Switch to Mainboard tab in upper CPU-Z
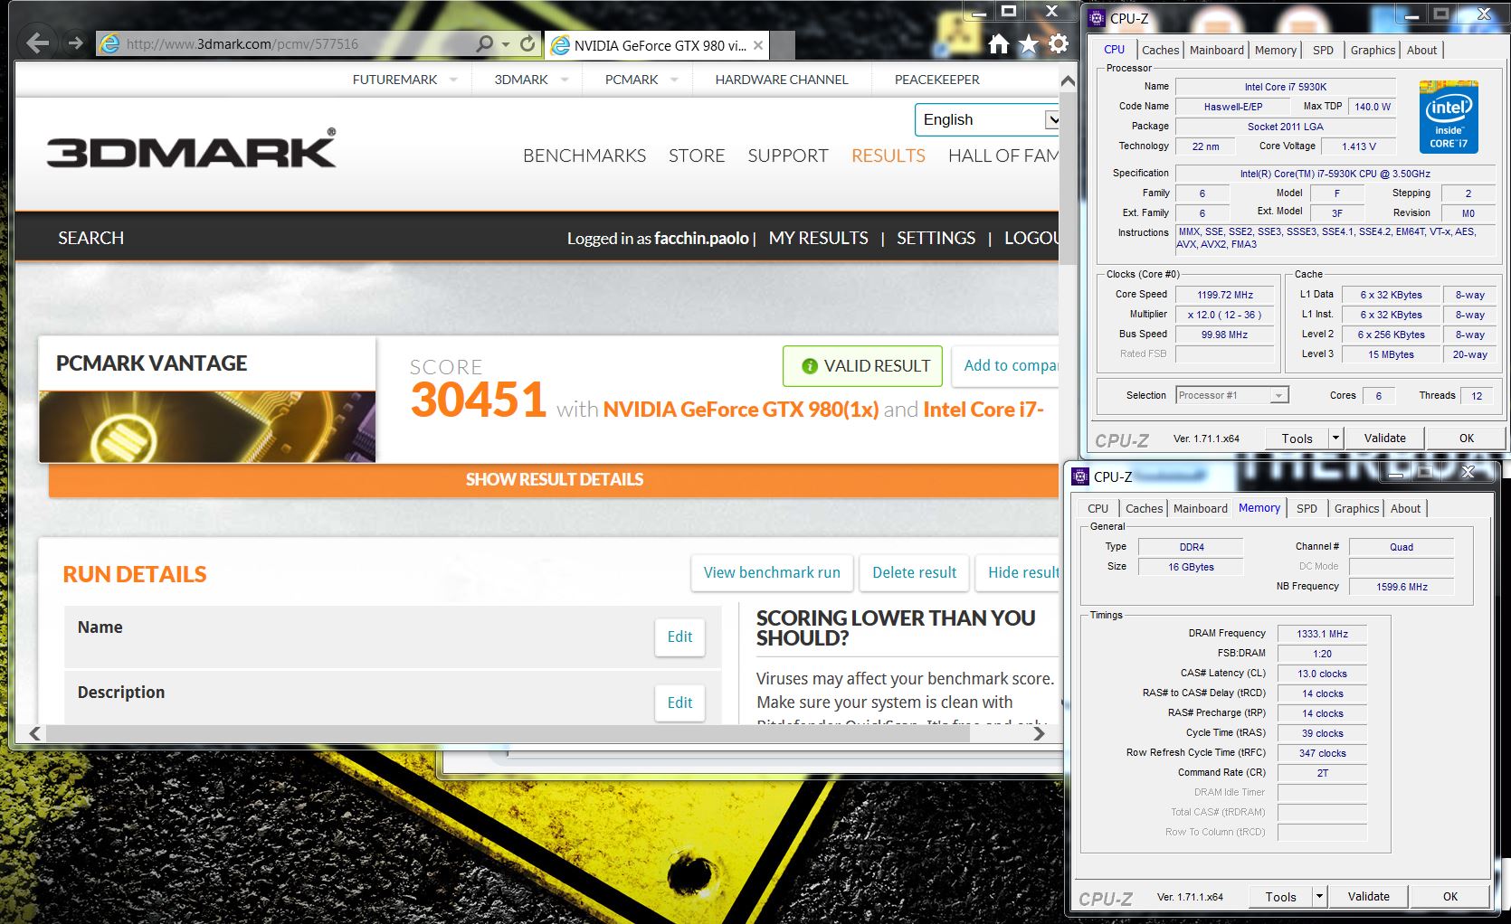 1216,51
